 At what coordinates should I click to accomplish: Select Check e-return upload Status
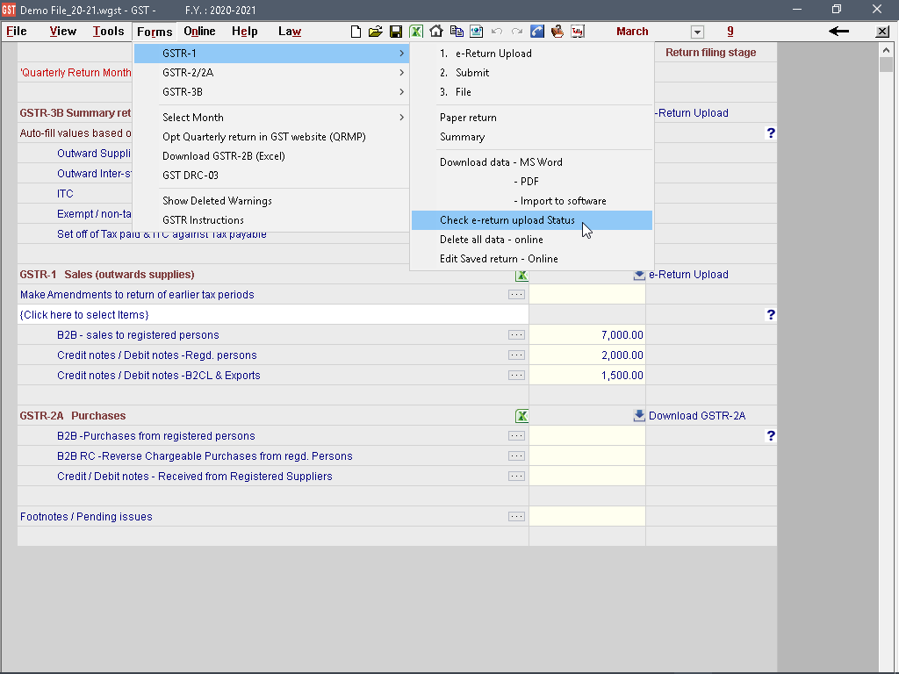[507, 220]
